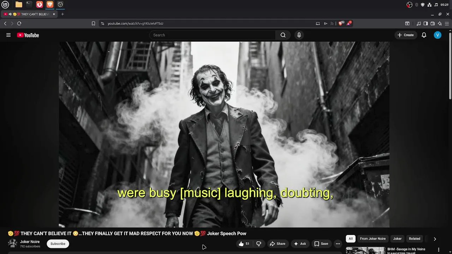Share the video

click(278, 244)
